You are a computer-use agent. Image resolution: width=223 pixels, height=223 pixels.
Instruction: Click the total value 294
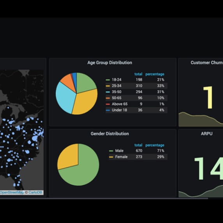point(139,92)
